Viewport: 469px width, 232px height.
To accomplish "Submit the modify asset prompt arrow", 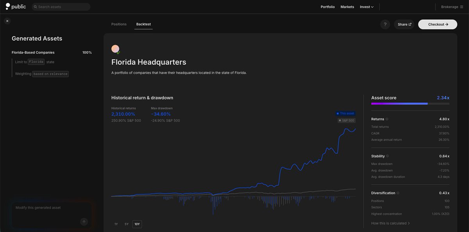I will 84,222.
